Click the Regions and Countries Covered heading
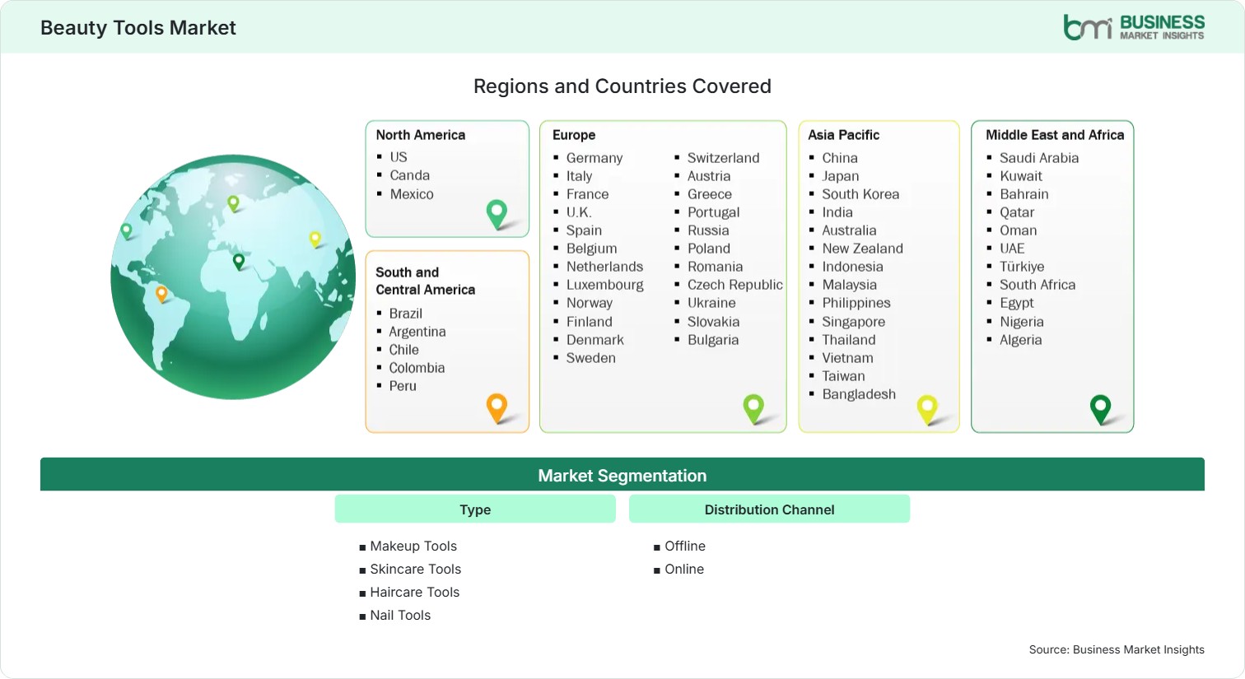The height and width of the screenshot is (679, 1245). point(622,86)
